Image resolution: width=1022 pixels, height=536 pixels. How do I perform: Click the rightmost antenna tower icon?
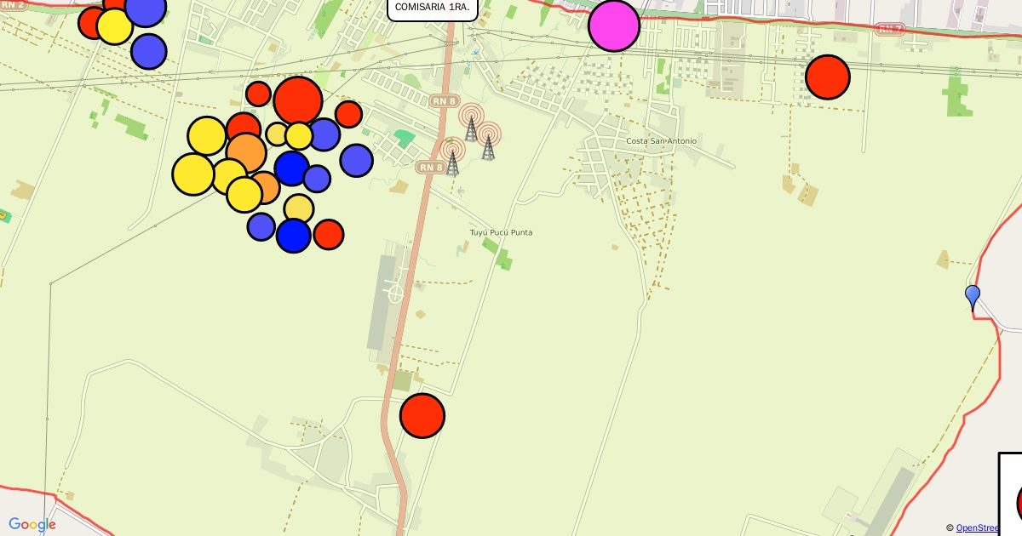pyautogui.click(x=488, y=141)
